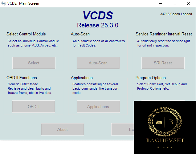Click the Program Options section heading

pyautogui.click(x=150, y=78)
